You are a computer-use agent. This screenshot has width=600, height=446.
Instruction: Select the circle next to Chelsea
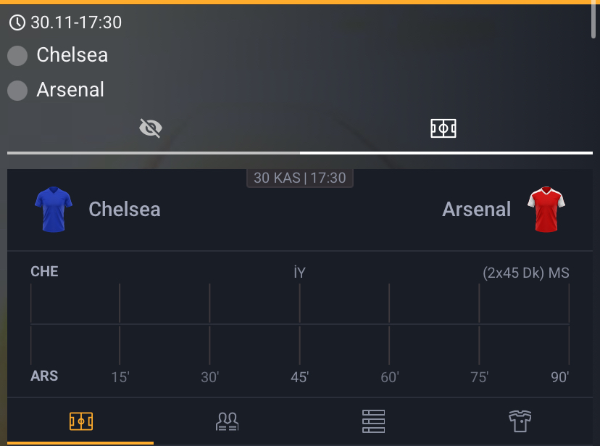[x=17, y=55]
